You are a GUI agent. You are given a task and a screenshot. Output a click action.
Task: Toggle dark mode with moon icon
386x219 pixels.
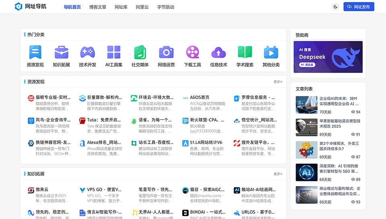tap(335, 7)
